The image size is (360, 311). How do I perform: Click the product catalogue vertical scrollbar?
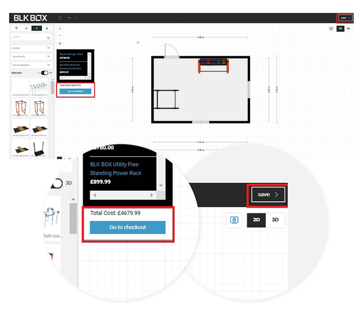pos(52,88)
